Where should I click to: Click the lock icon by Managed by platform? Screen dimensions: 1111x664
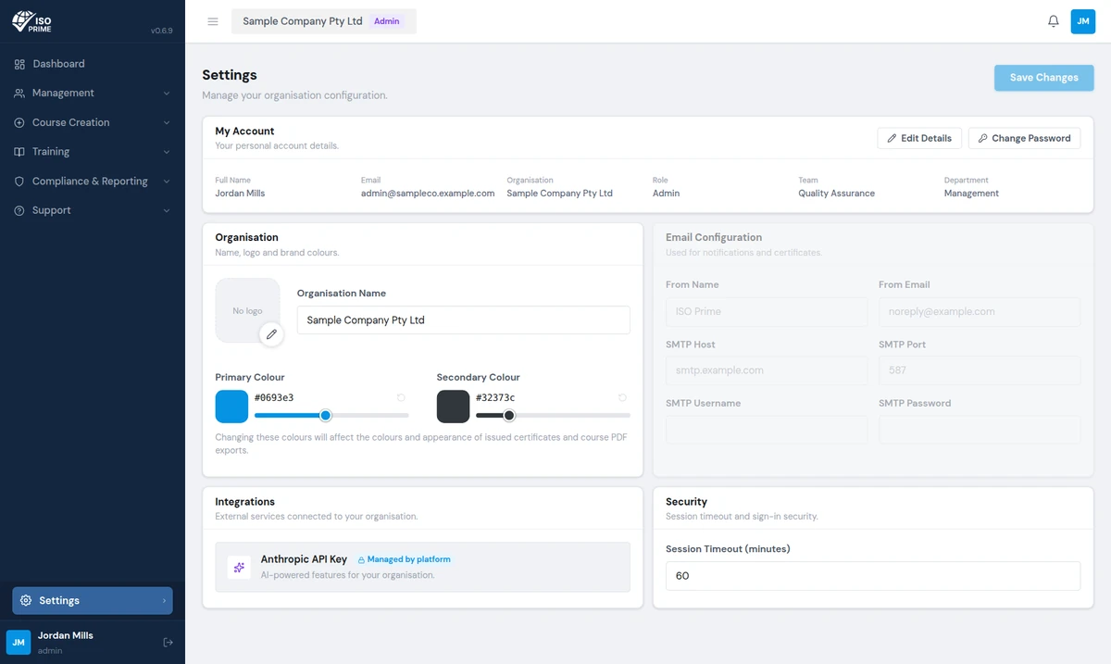pos(361,559)
